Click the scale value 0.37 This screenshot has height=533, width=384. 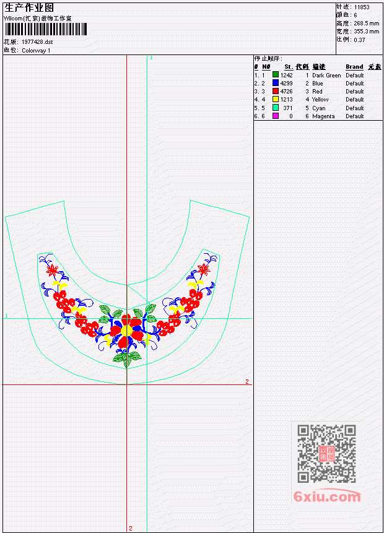tap(359, 40)
